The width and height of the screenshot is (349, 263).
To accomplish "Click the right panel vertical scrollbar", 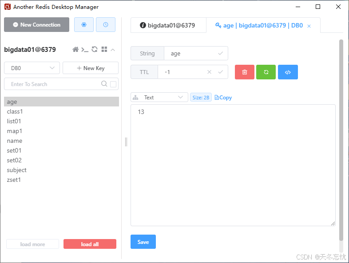I will pyautogui.click(x=341, y=140).
